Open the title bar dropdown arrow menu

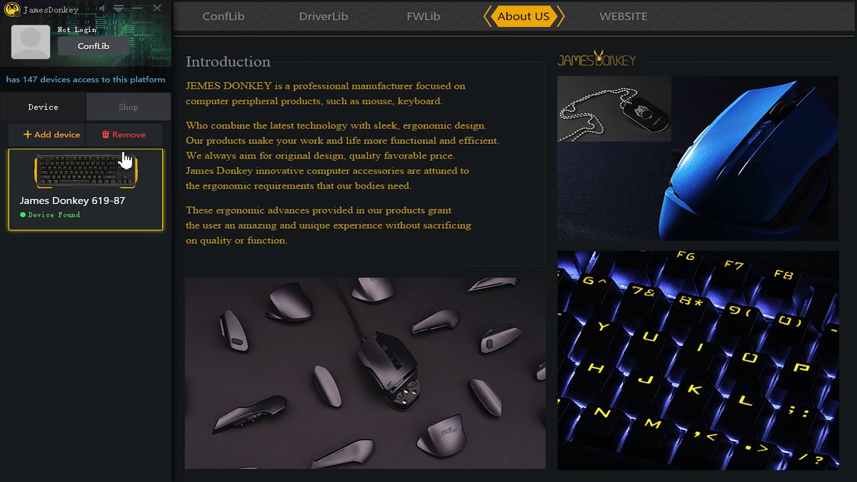(119, 9)
